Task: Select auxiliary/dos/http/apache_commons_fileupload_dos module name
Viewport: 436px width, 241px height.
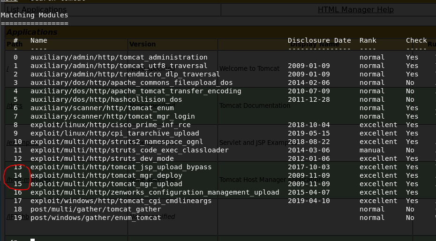Action: pyautogui.click(x=132, y=83)
